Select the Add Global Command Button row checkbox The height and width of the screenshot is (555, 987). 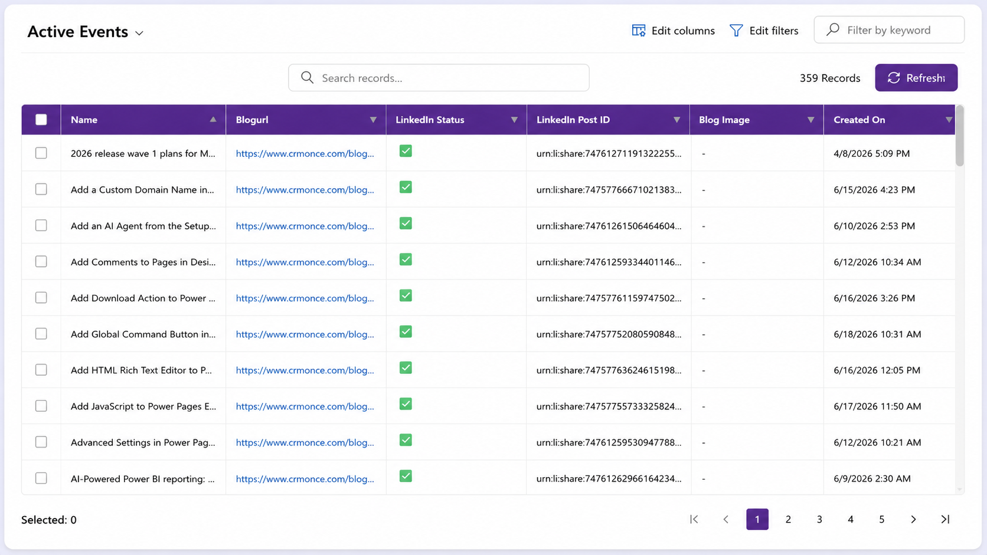coord(41,333)
